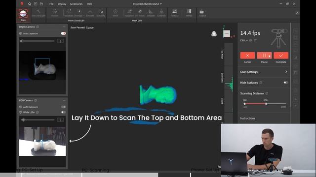Screen dimensions: 316x177
Task: Click White LEDs info icon
Action: click(x=38, y=112)
